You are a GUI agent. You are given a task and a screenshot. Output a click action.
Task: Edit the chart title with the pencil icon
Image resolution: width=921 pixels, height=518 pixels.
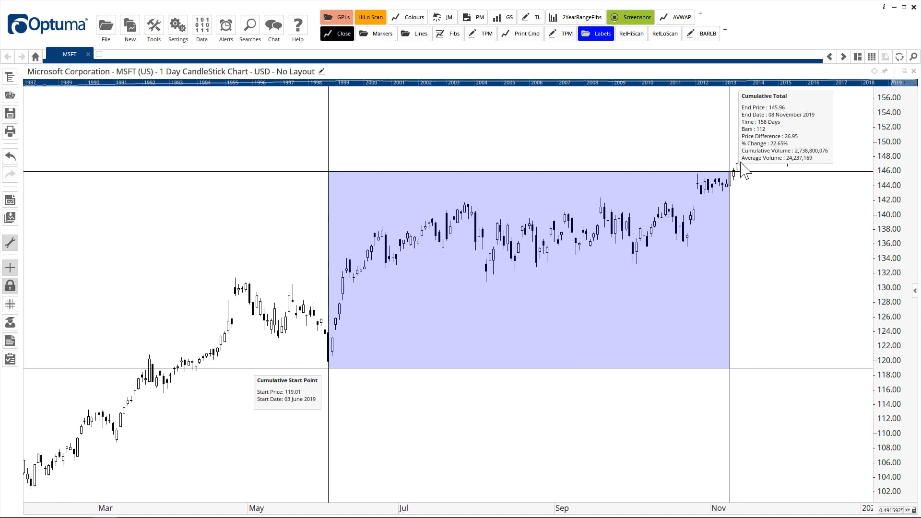(321, 71)
